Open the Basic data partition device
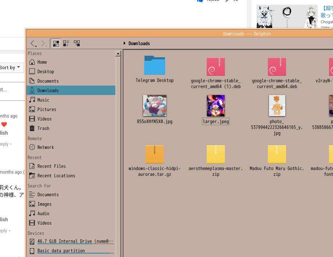The image size is (333, 257). coord(71,251)
